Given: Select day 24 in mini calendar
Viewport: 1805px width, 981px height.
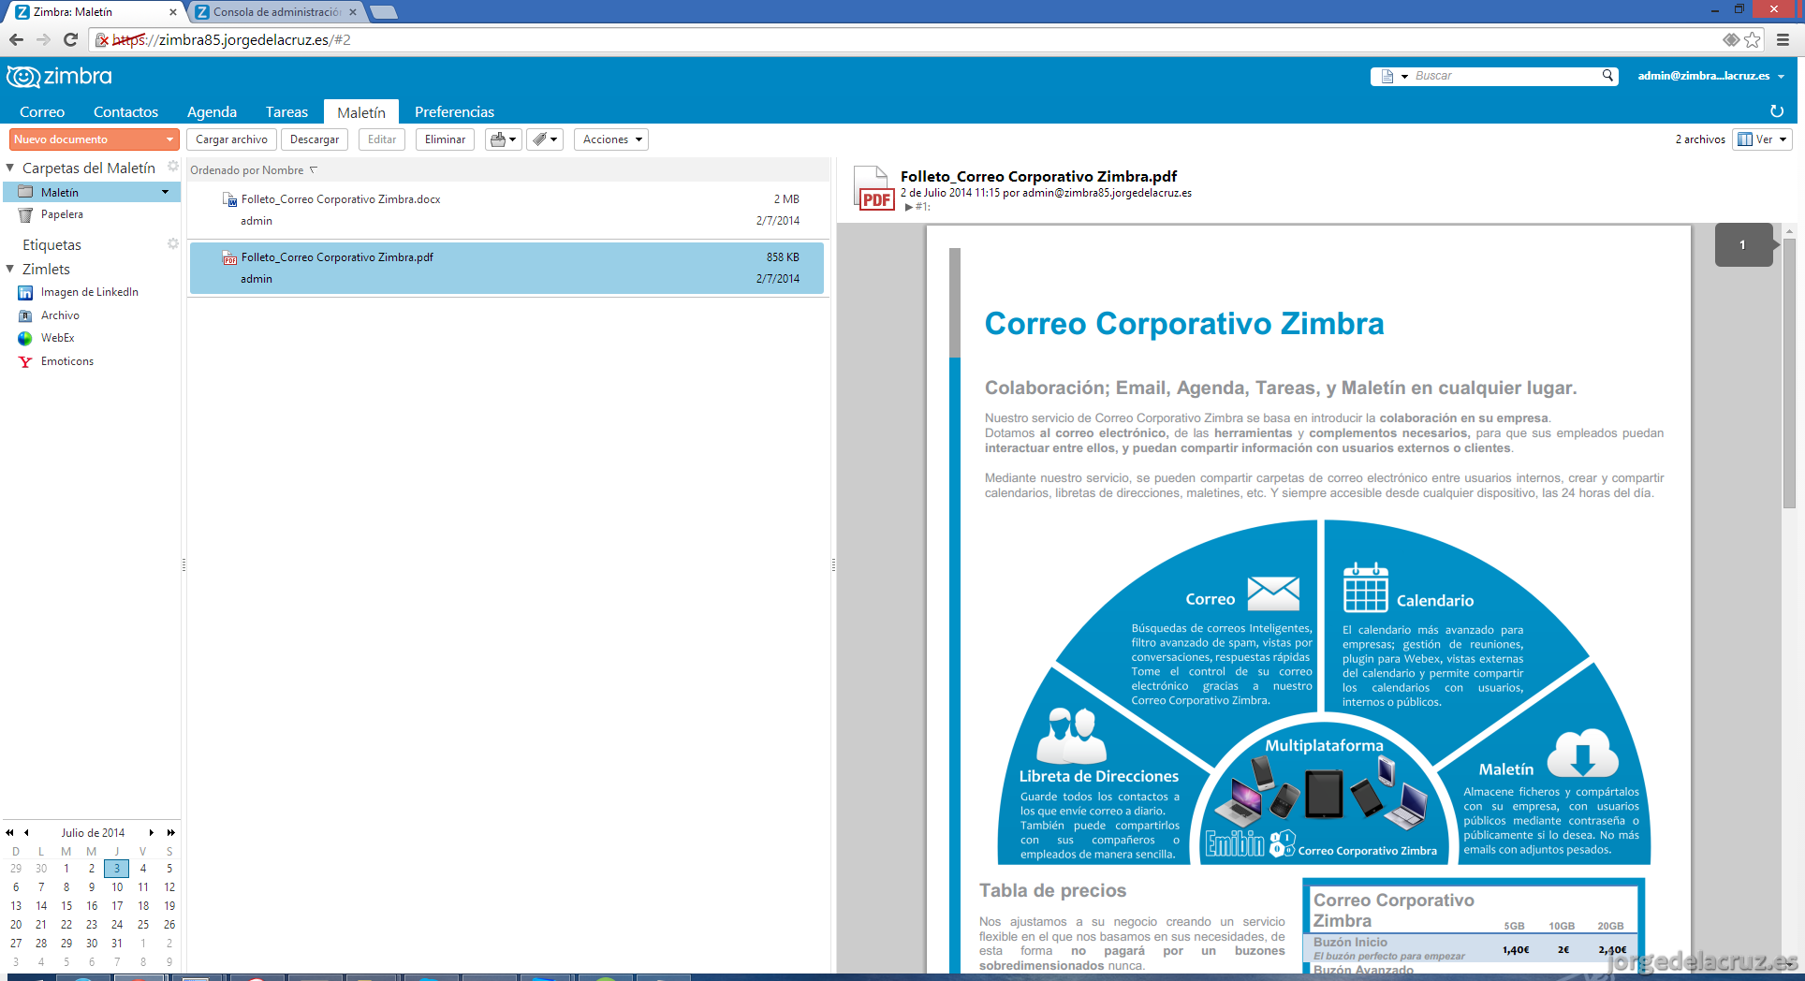Looking at the screenshot, I should click(x=117, y=925).
